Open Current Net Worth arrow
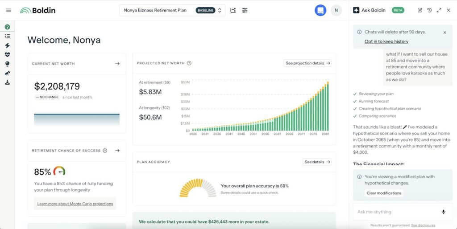The height and width of the screenshot is (229, 457). 117,63
